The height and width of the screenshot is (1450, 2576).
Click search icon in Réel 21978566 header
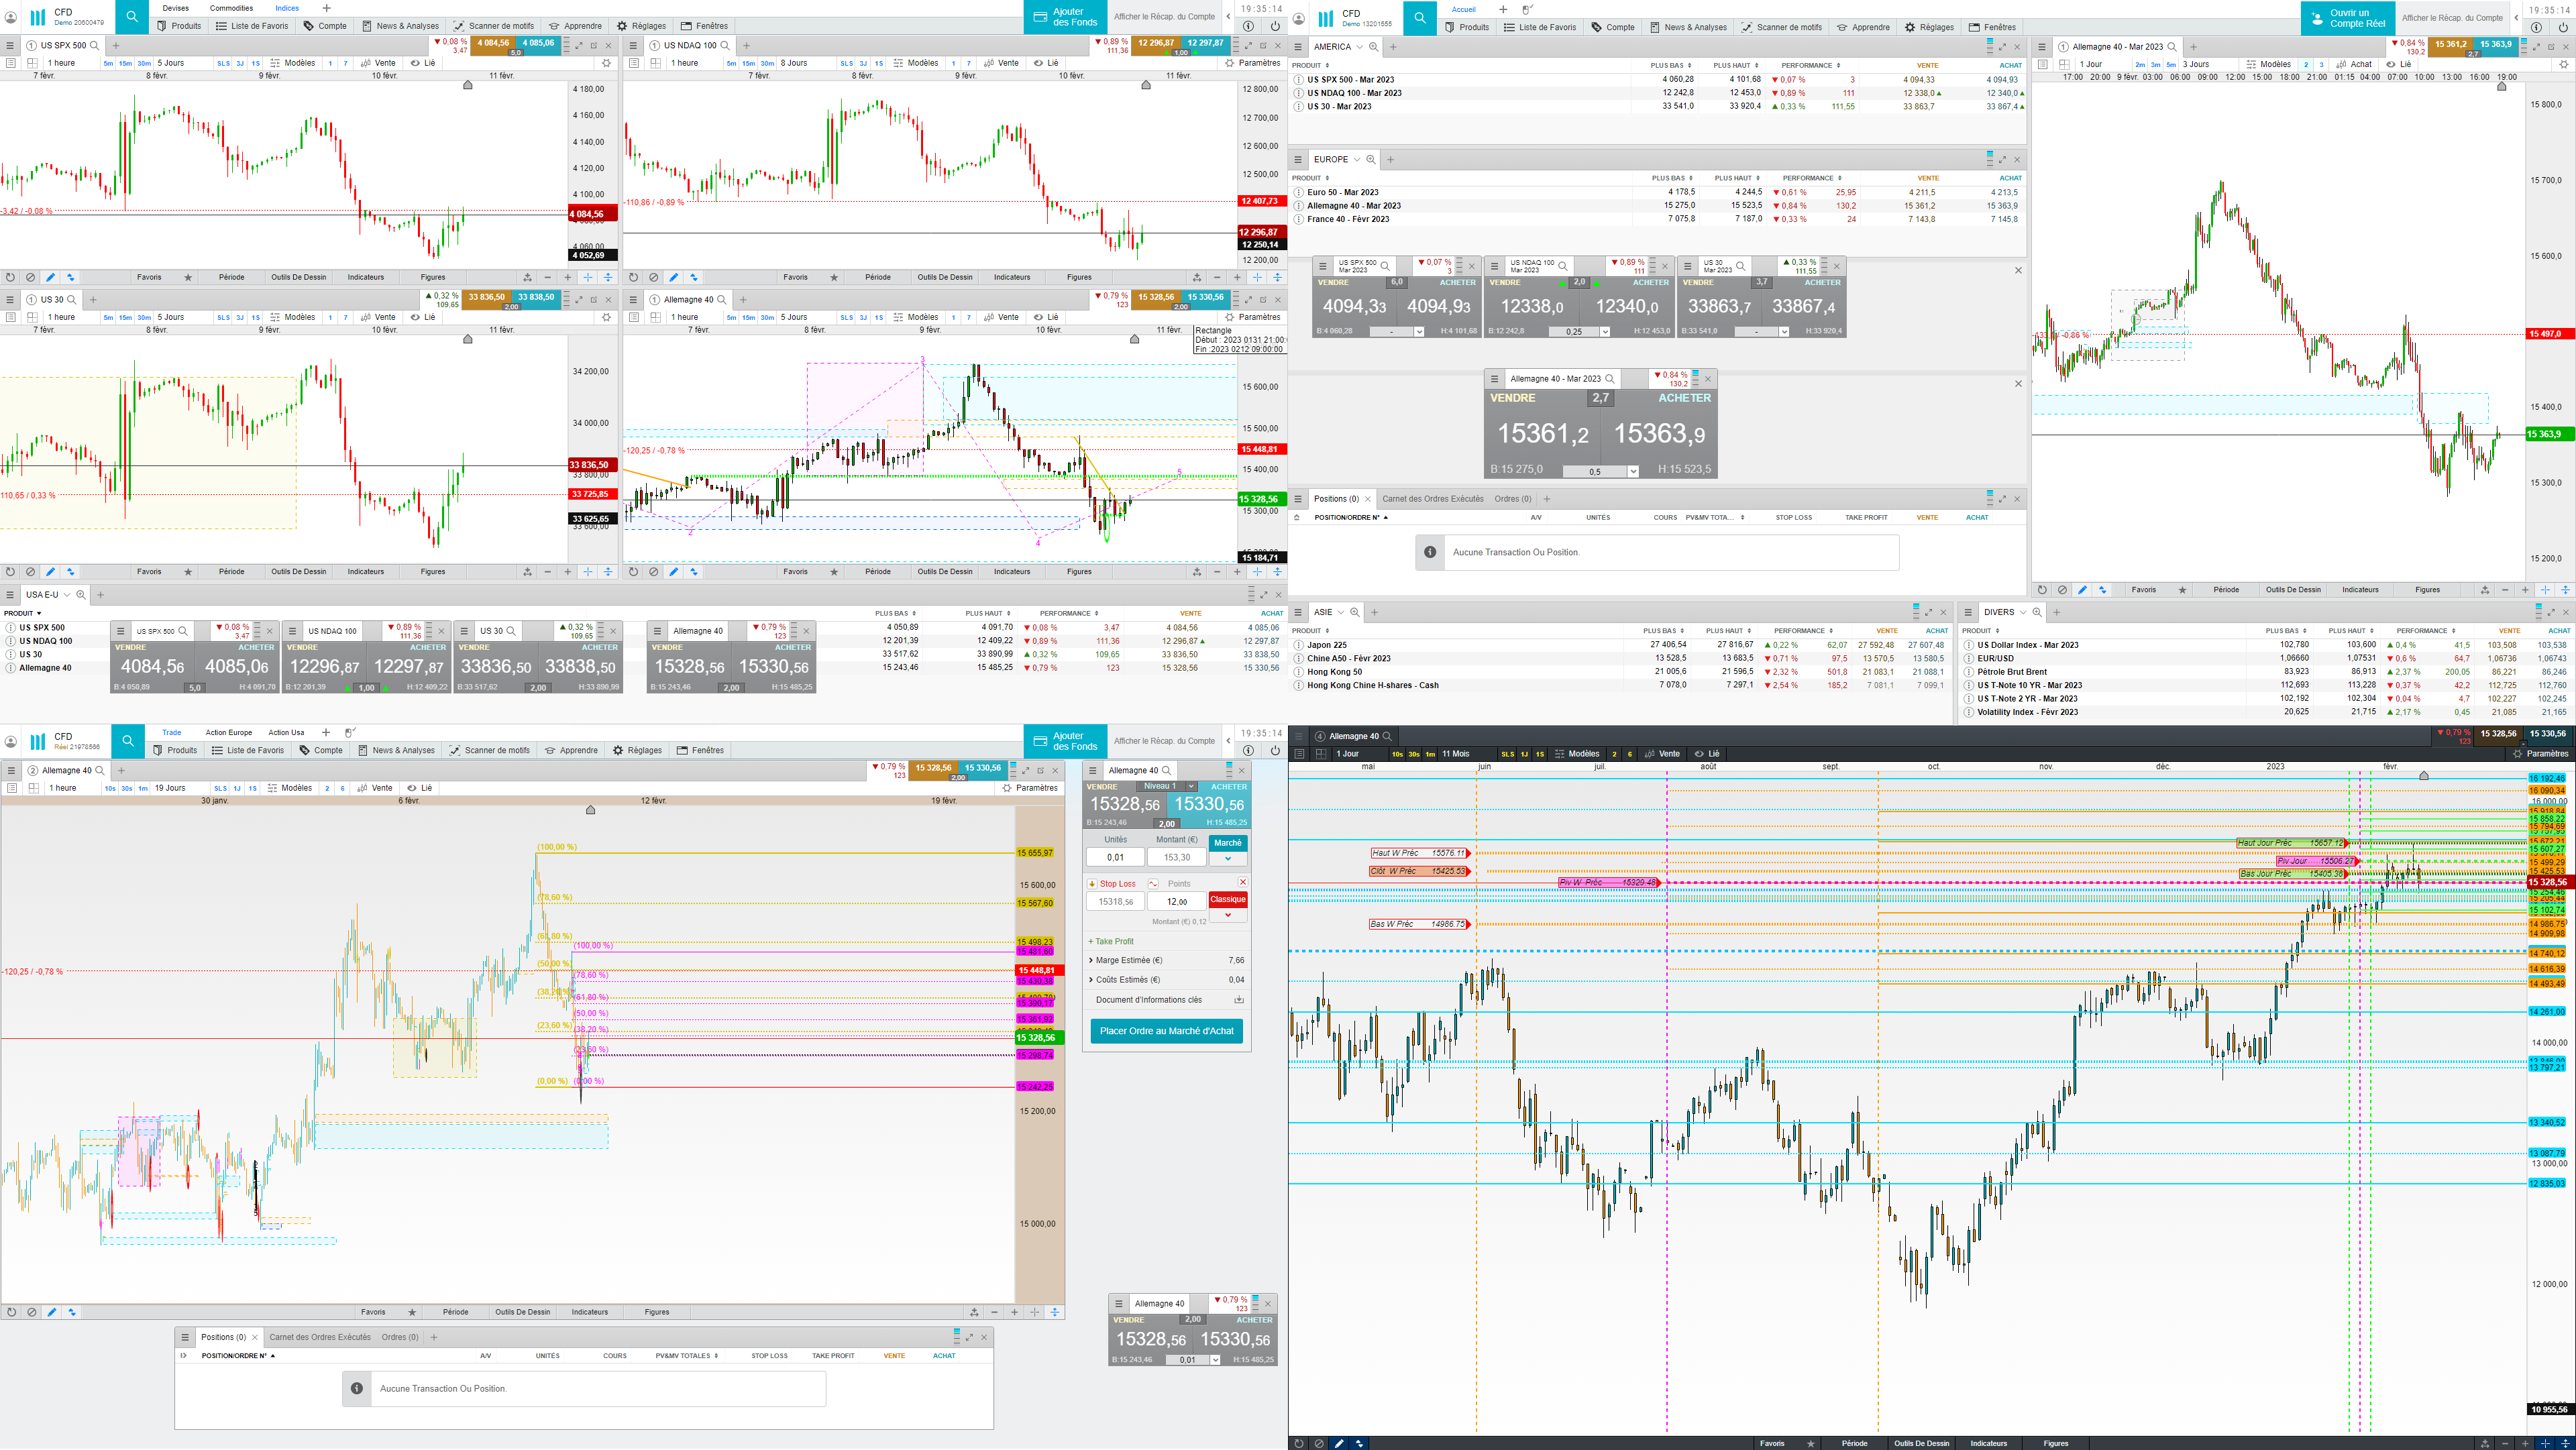coord(129,741)
